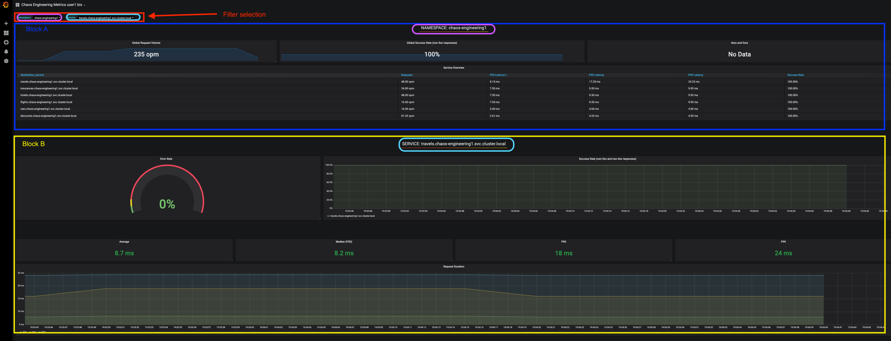The width and height of the screenshot is (891, 341).
Task: Open the Request Duration panel title menu
Action: pyautogui.click(x=454, y=266)
